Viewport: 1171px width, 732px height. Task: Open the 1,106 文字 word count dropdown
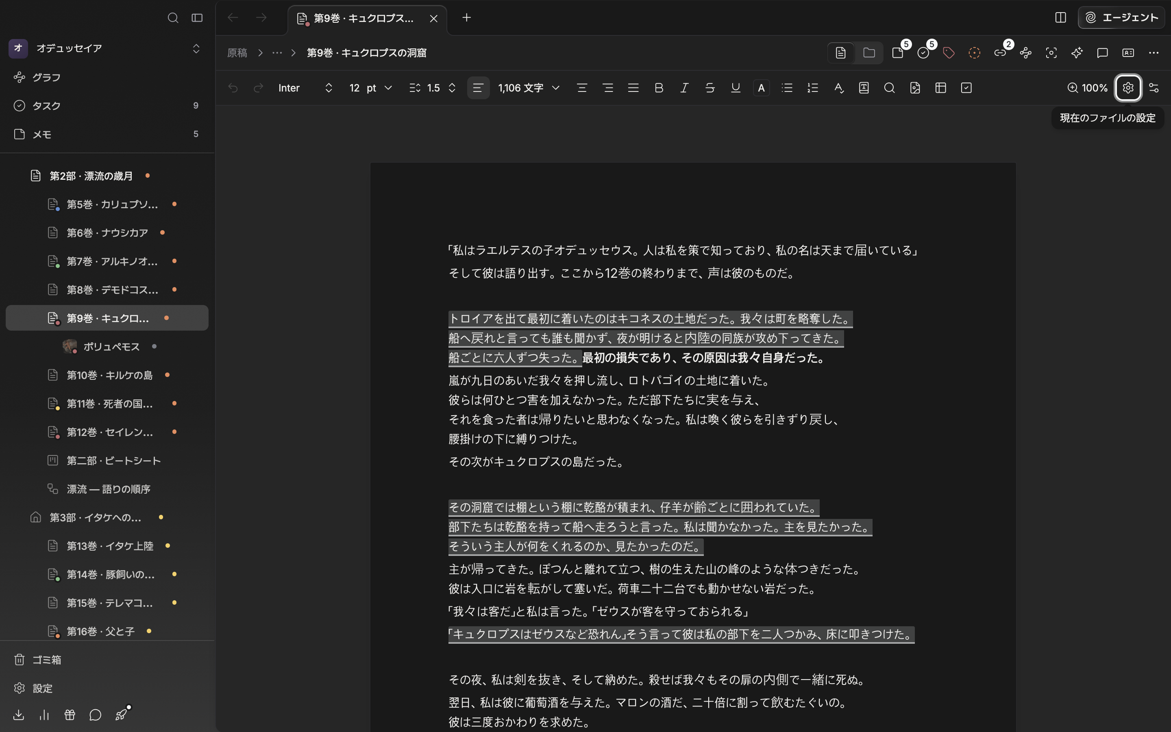pyautogui.click(x=529, y=87)
